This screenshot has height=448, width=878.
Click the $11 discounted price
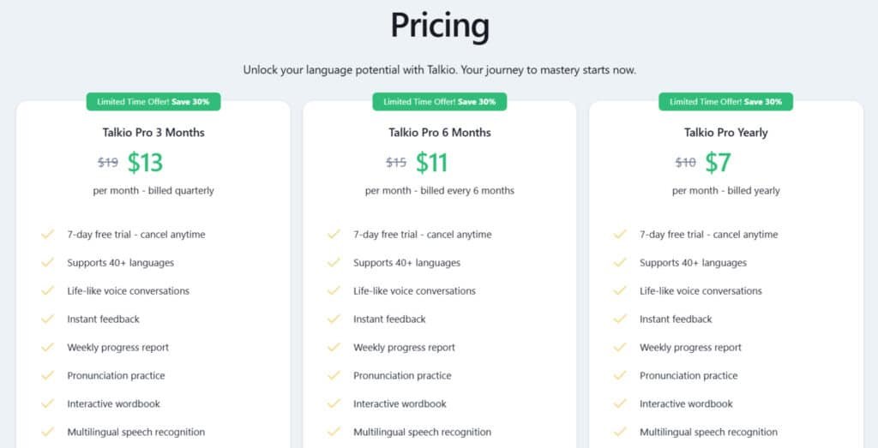(x=432, y=162)
